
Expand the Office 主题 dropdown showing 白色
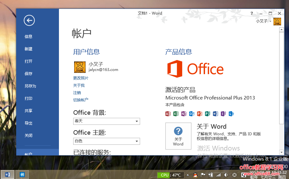(106, 141)
